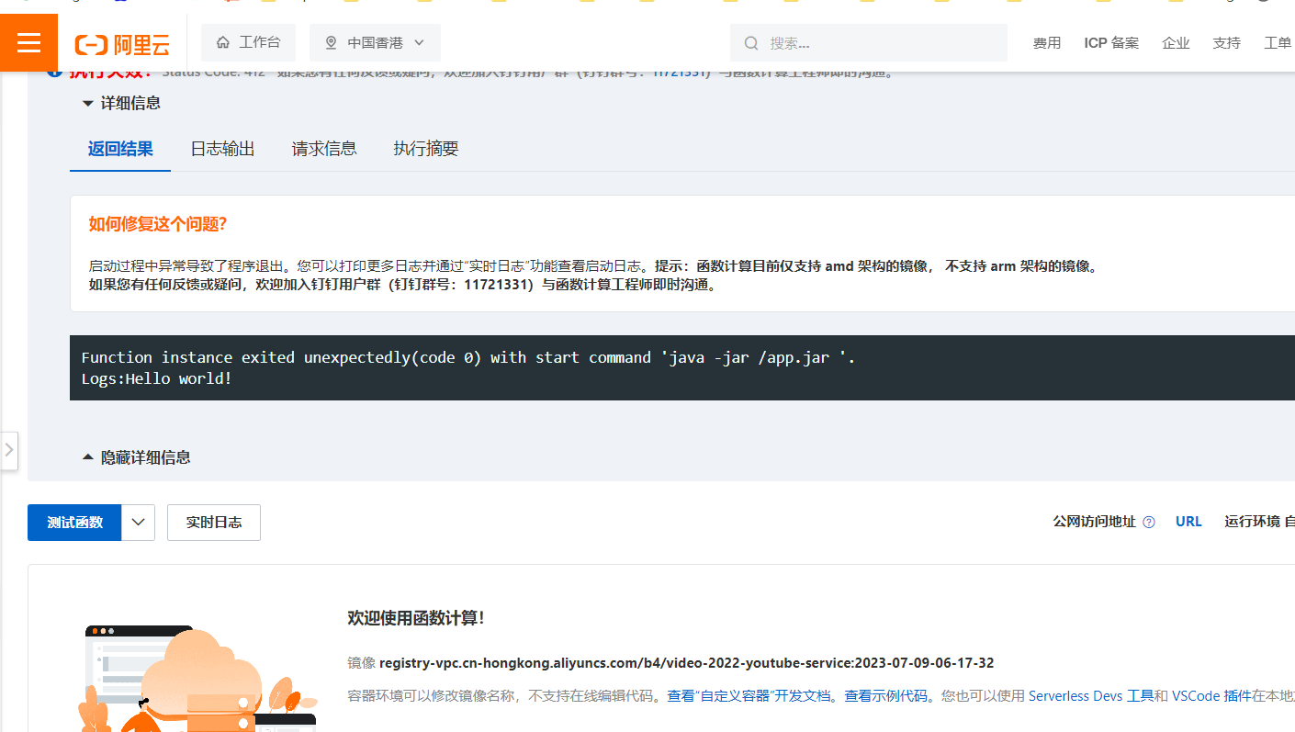The height and width of the screenshot is (732, 1295).
Task: Click the help icon beside 公网访问地址
Action: tap(1149, 522)
